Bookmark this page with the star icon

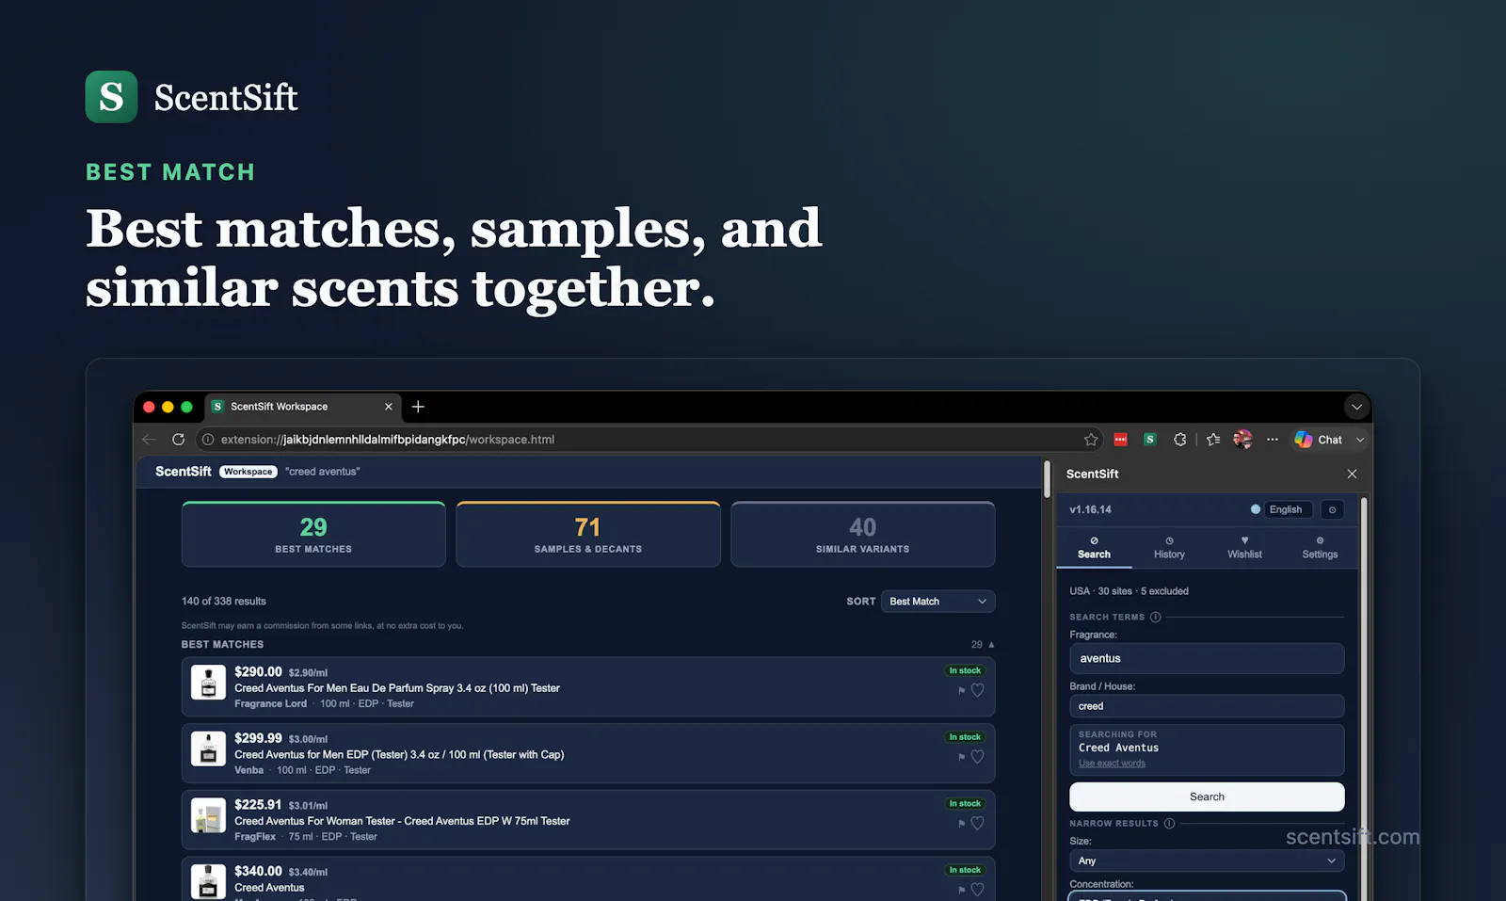pos(1091,440)
